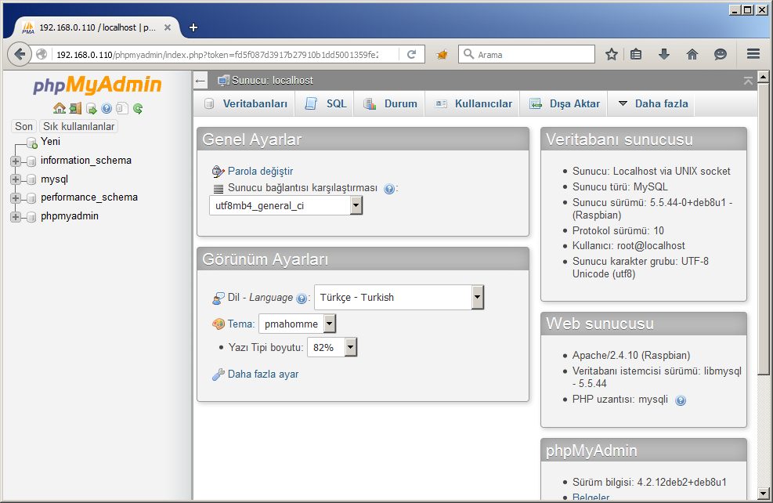
Task: Click database icon next to information_schema
Action: click(31, 161)
